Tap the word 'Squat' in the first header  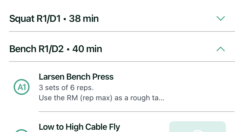tap(22, 19)
